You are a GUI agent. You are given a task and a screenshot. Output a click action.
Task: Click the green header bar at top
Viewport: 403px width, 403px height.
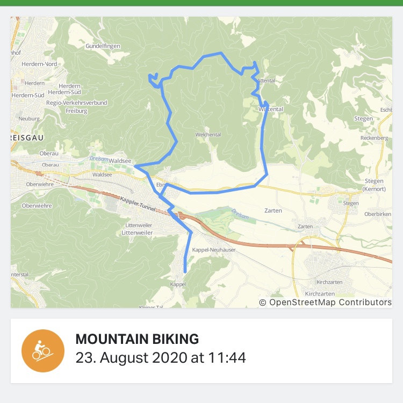201,3
